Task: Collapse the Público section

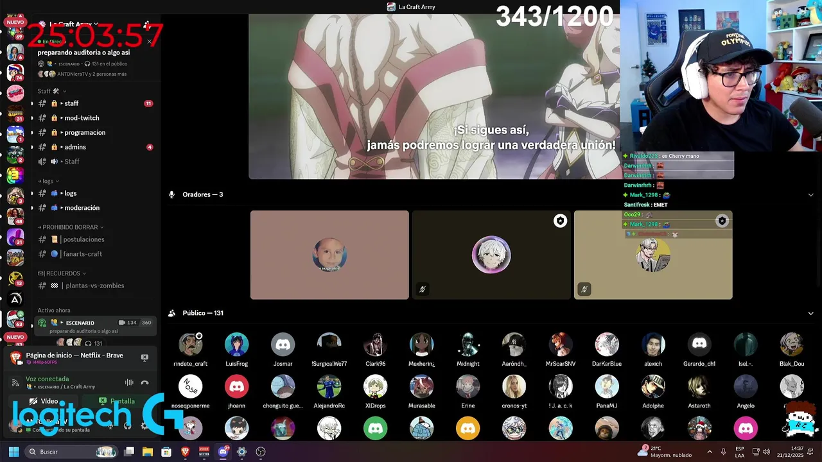Action: pyautogui.click(x=810, y=313)
